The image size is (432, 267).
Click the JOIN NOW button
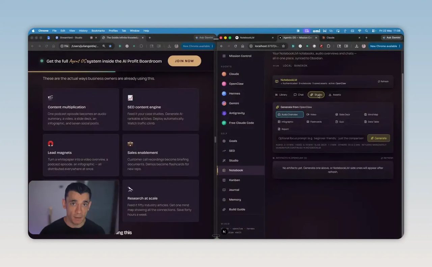pos(184,61)
